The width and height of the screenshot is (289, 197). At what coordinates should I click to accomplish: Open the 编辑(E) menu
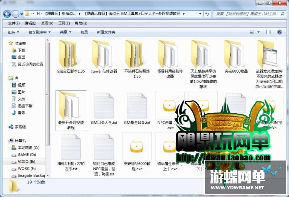[30, 23]
